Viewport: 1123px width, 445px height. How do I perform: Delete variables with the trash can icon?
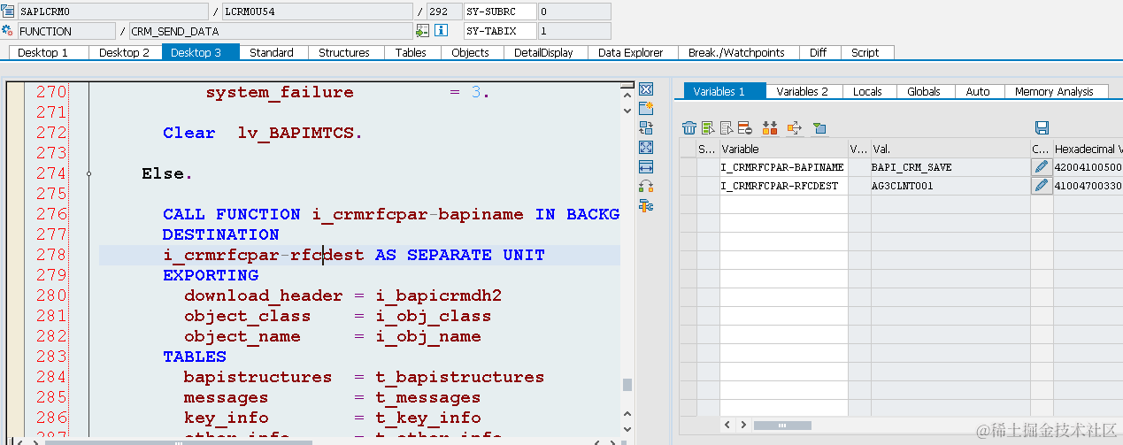pos(688,128)
